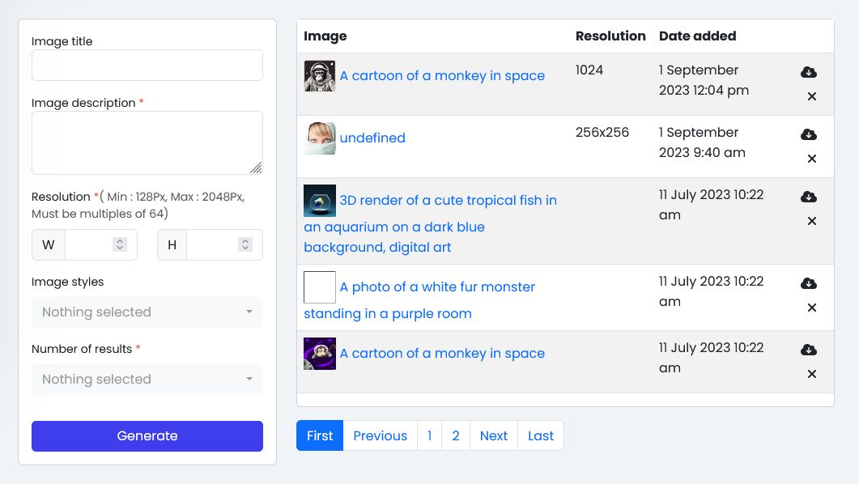Screen dimensions: 859x484
Task: Expand the Number of results dropdown
Action: click(147, 380)
